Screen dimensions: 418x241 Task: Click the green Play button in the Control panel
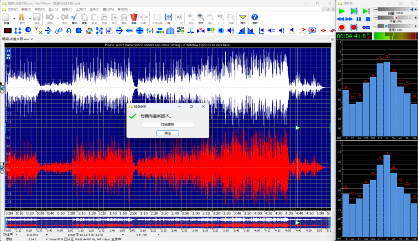342,11
